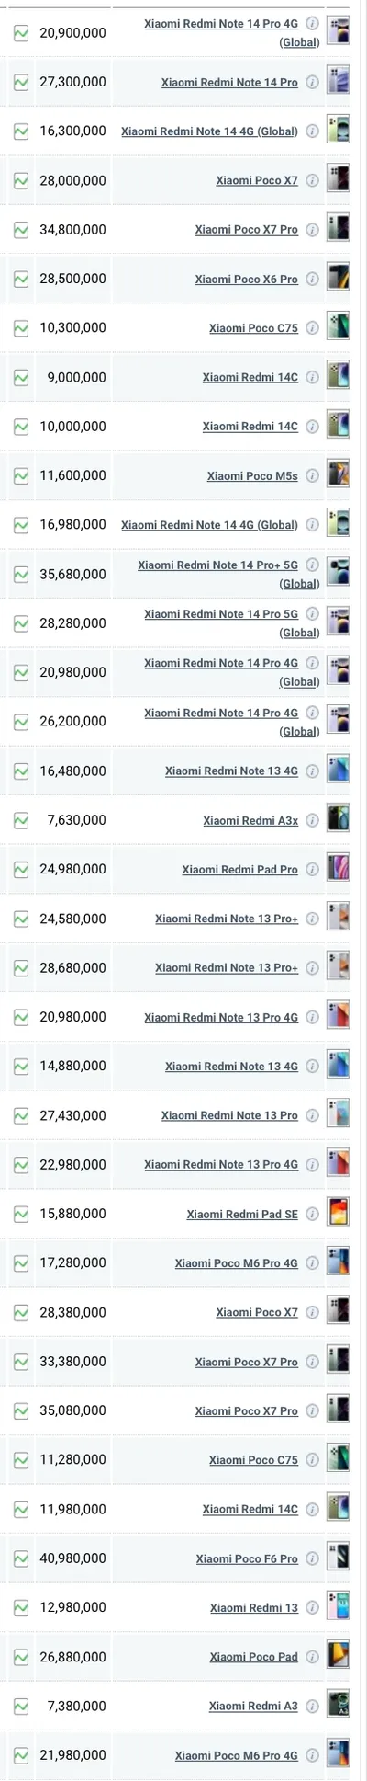
Task: Click info icon next to Redmi Note 14 Pro+ 5G
Action: (312, 565)
